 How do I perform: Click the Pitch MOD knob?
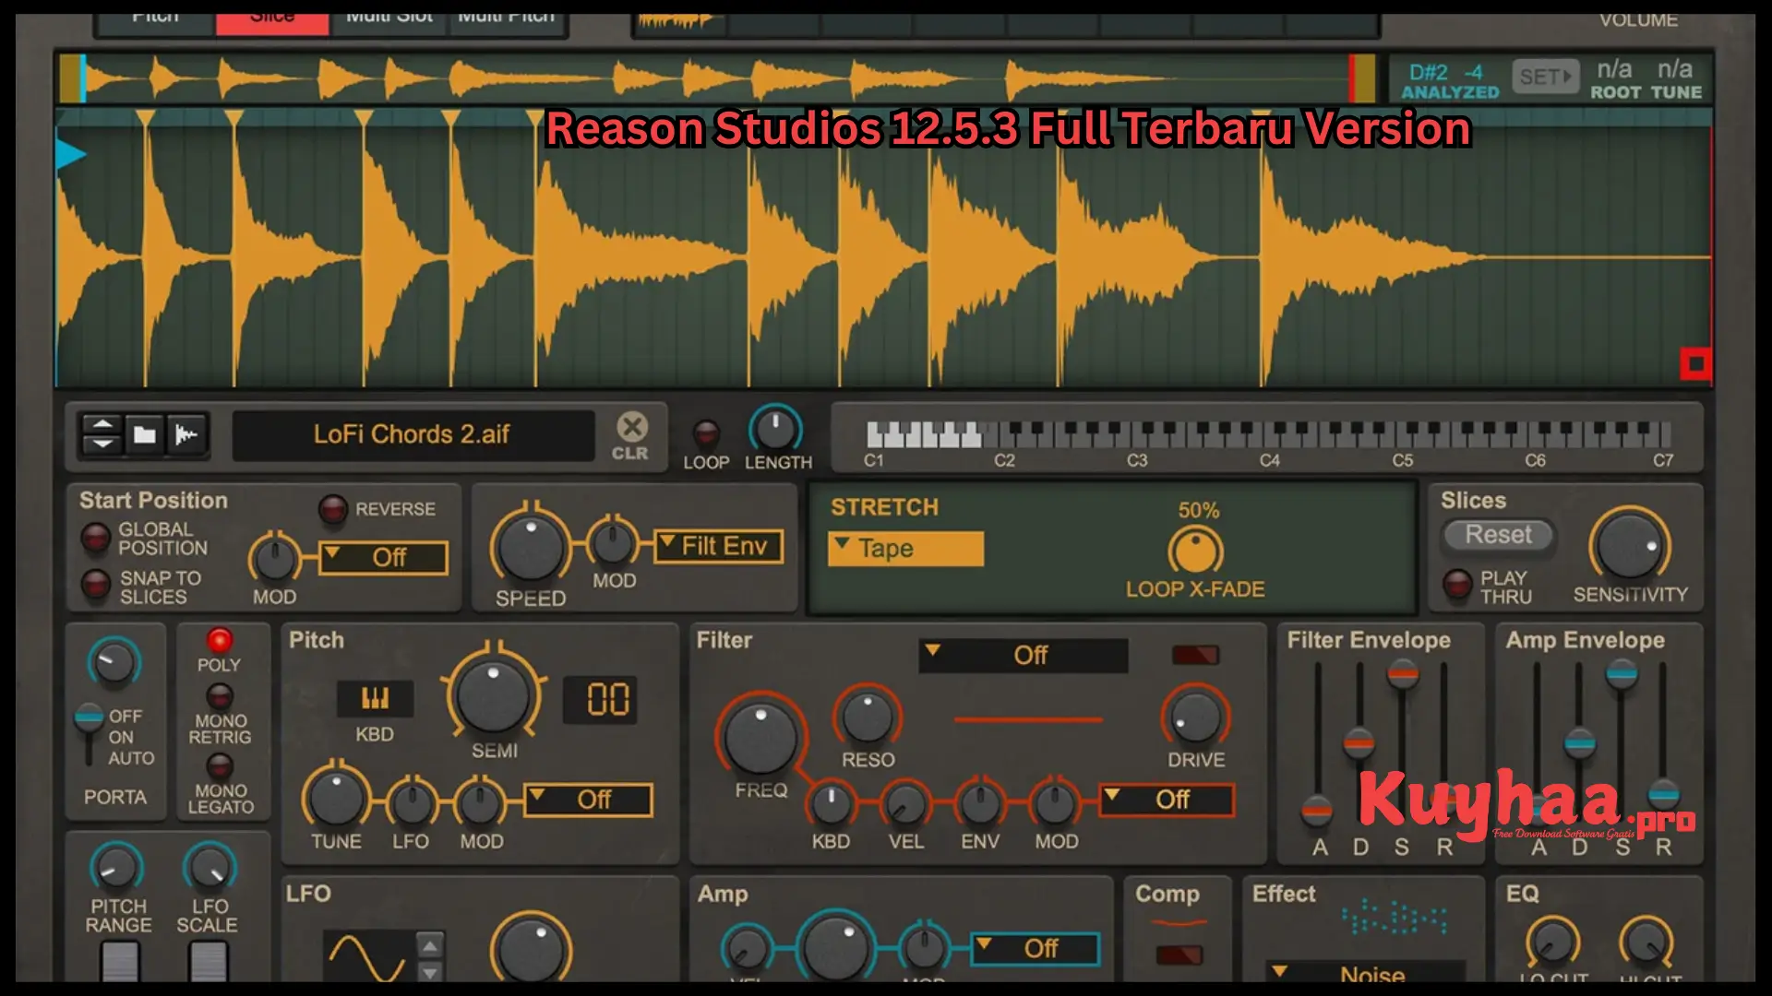tap(481, 803)
